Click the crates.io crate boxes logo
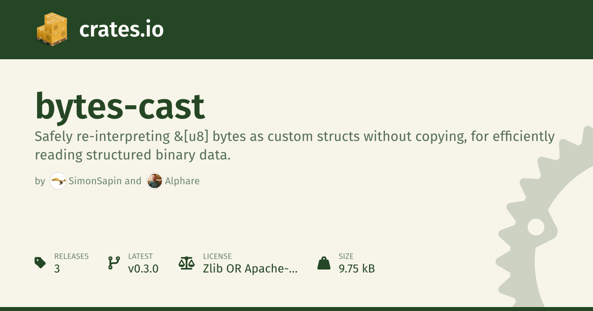Image resolution: width=593 pixels, height=311 pixels. (51, 30)
